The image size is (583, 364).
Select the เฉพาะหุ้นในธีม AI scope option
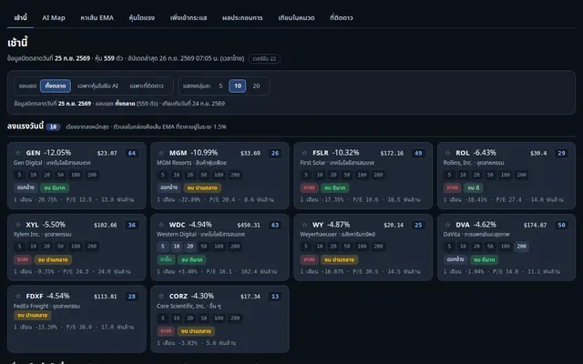pyautogui.click(x=97, y=86)
